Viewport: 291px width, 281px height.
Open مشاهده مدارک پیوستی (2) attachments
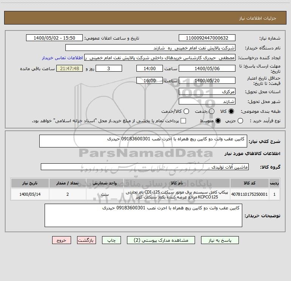(x=161, y=240)
